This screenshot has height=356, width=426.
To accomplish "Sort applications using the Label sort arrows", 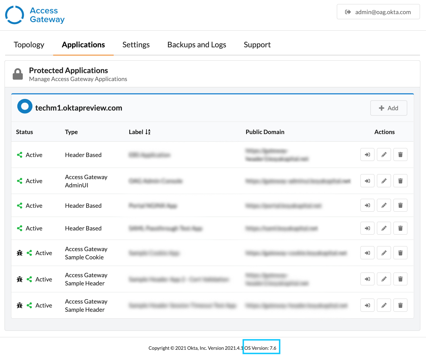I will pyautogui.click(x=148, y=132).
